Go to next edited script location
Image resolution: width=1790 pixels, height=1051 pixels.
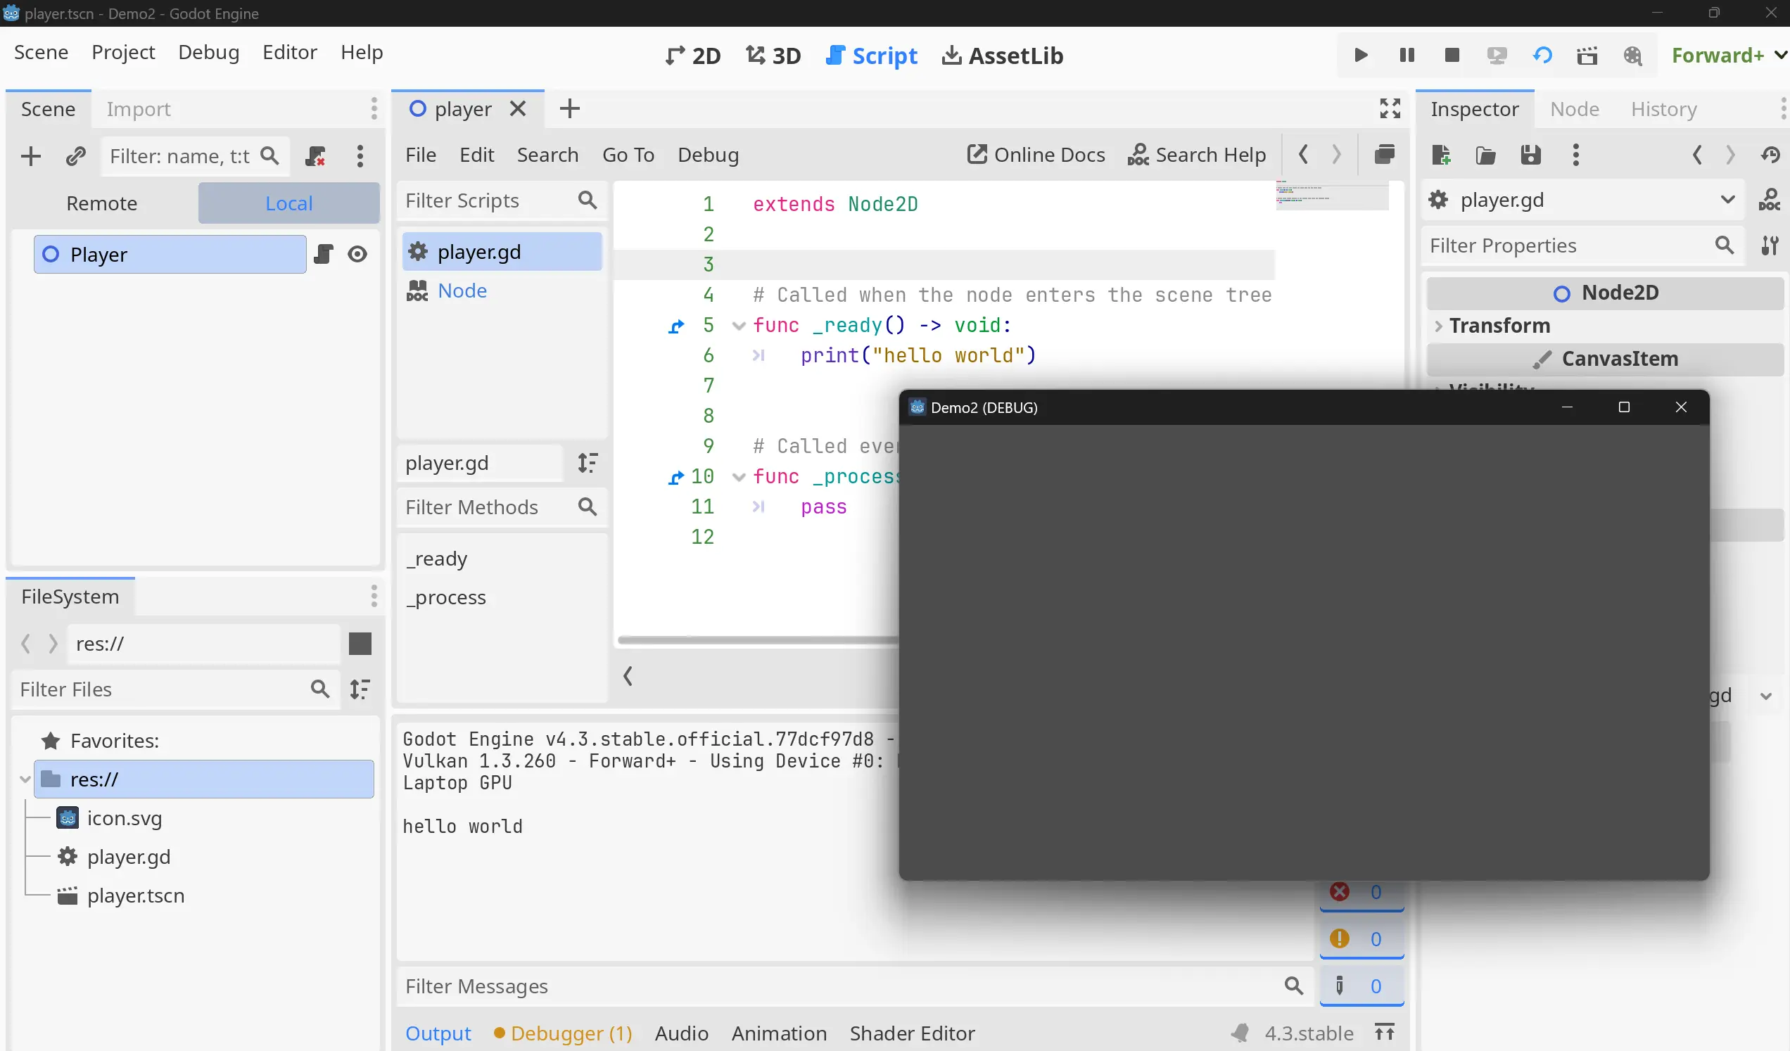1336,155
